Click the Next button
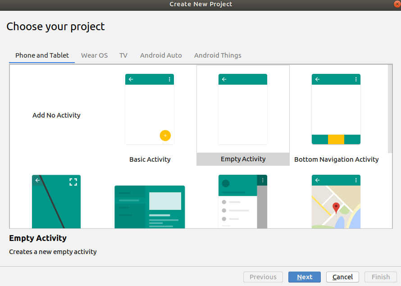 click(304, 277)
